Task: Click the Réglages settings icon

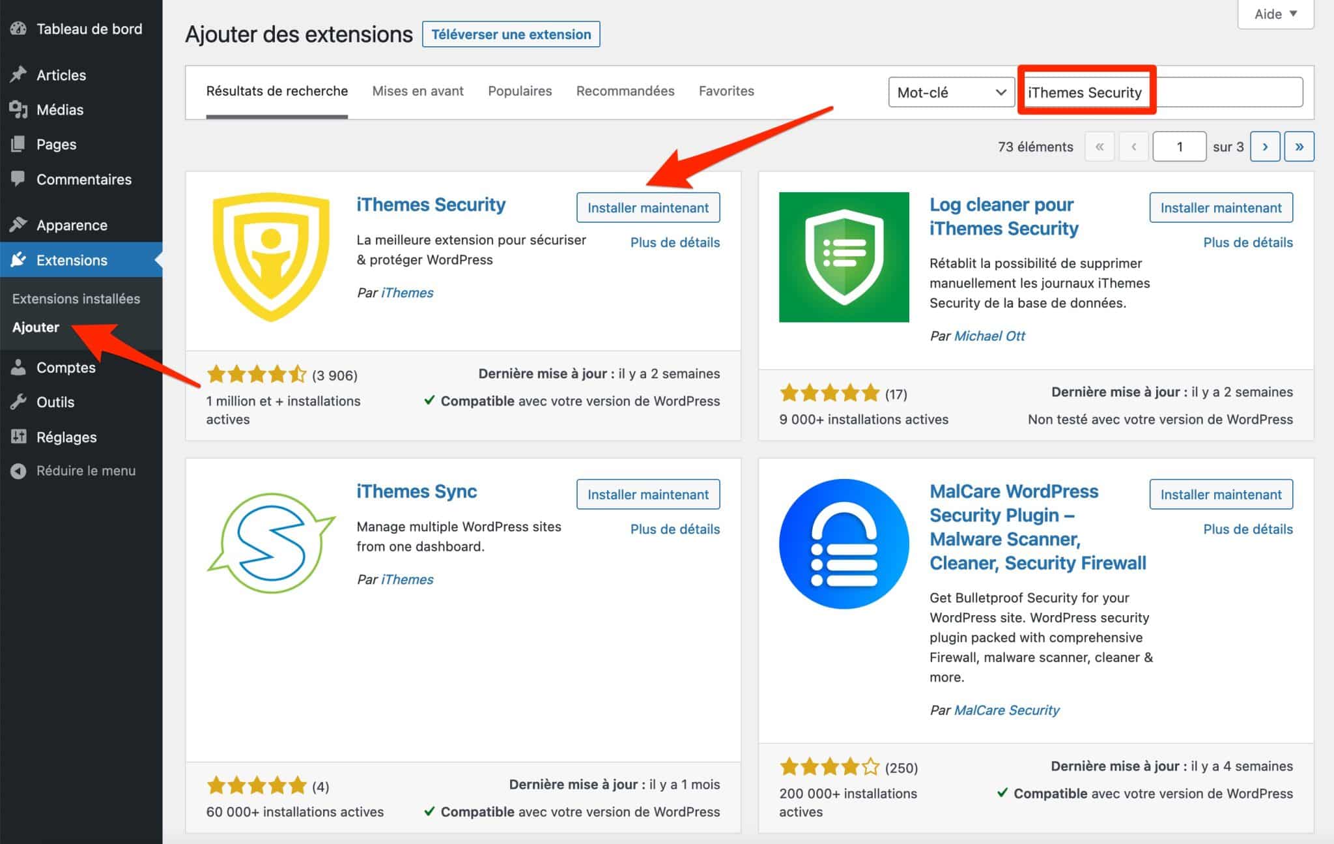Action: (18, 437)
